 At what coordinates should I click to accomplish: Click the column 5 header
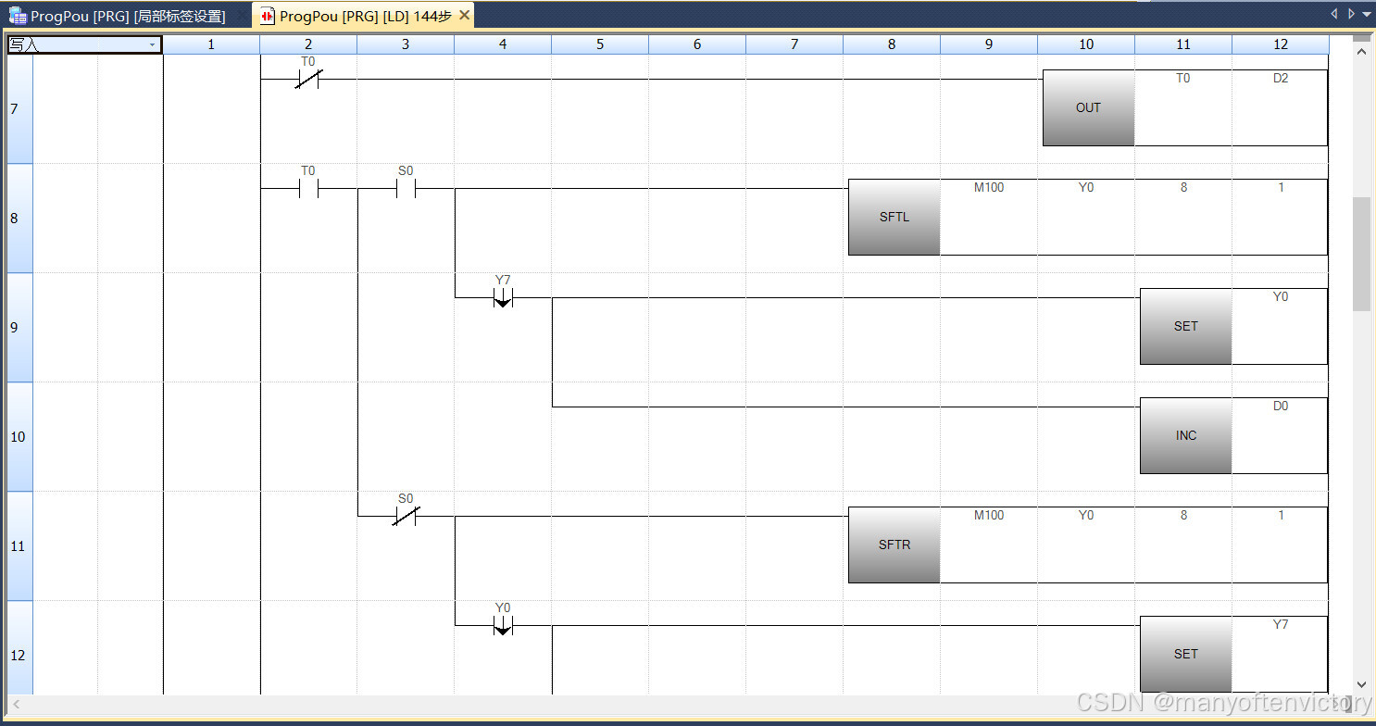tap(600, 44)
